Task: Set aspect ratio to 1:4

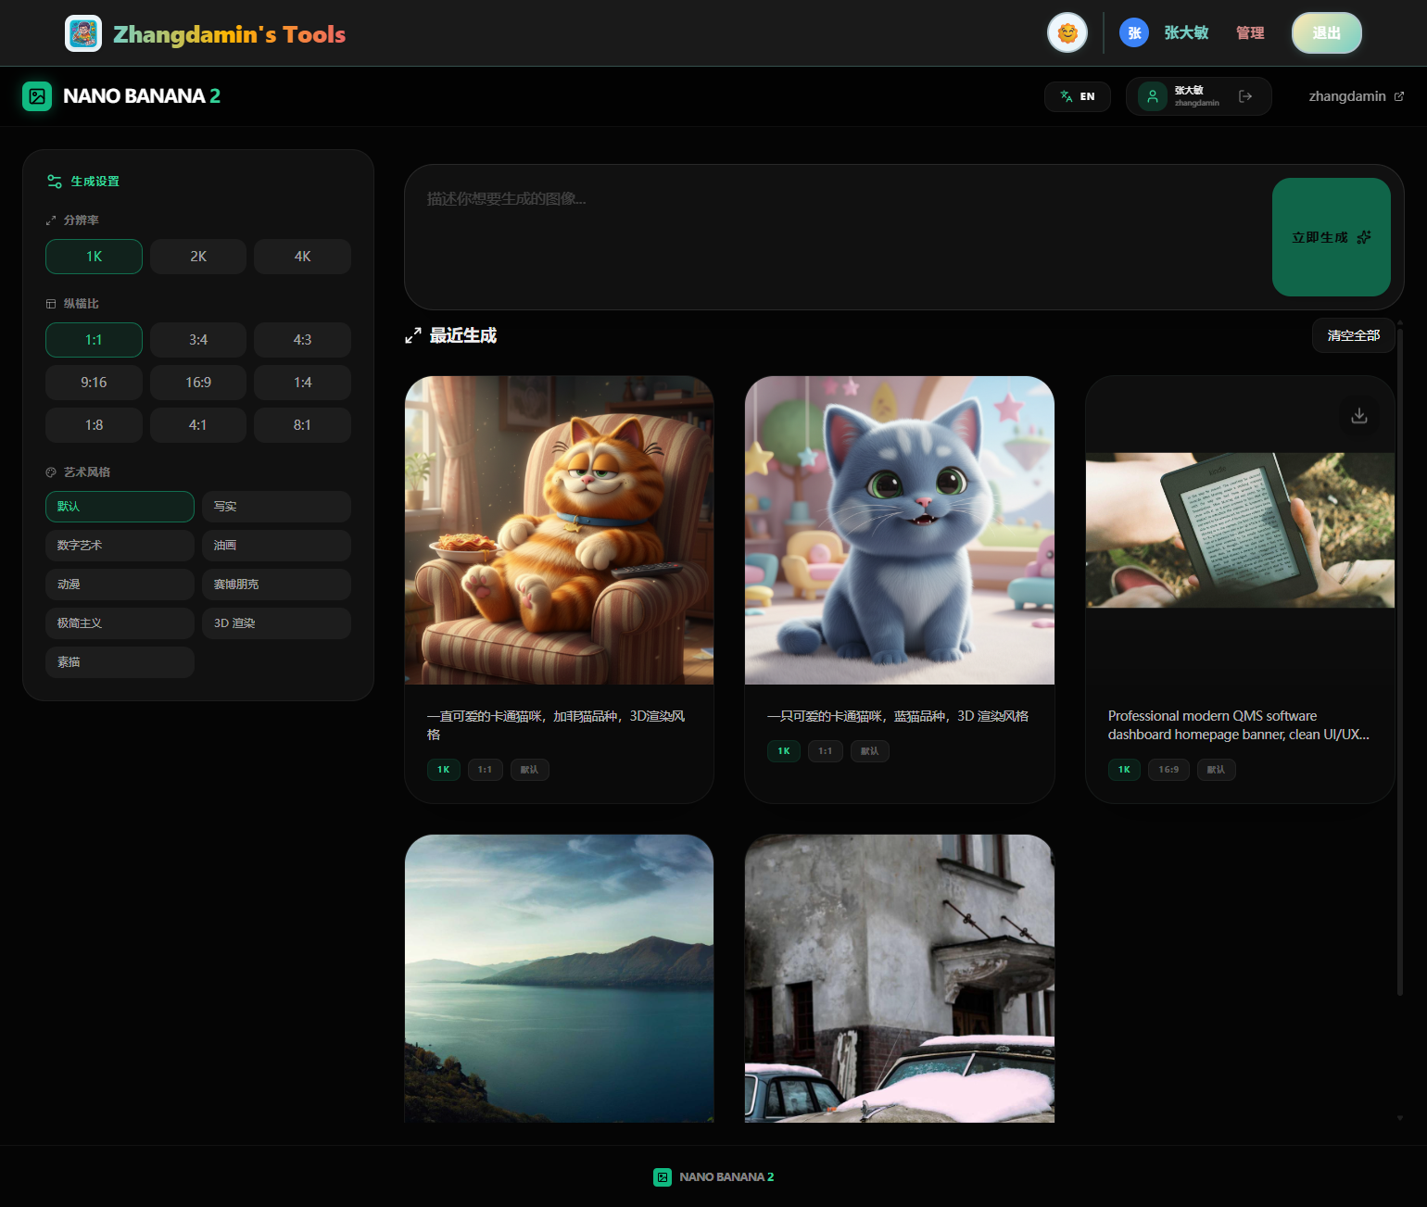Action: pos(302,383)
